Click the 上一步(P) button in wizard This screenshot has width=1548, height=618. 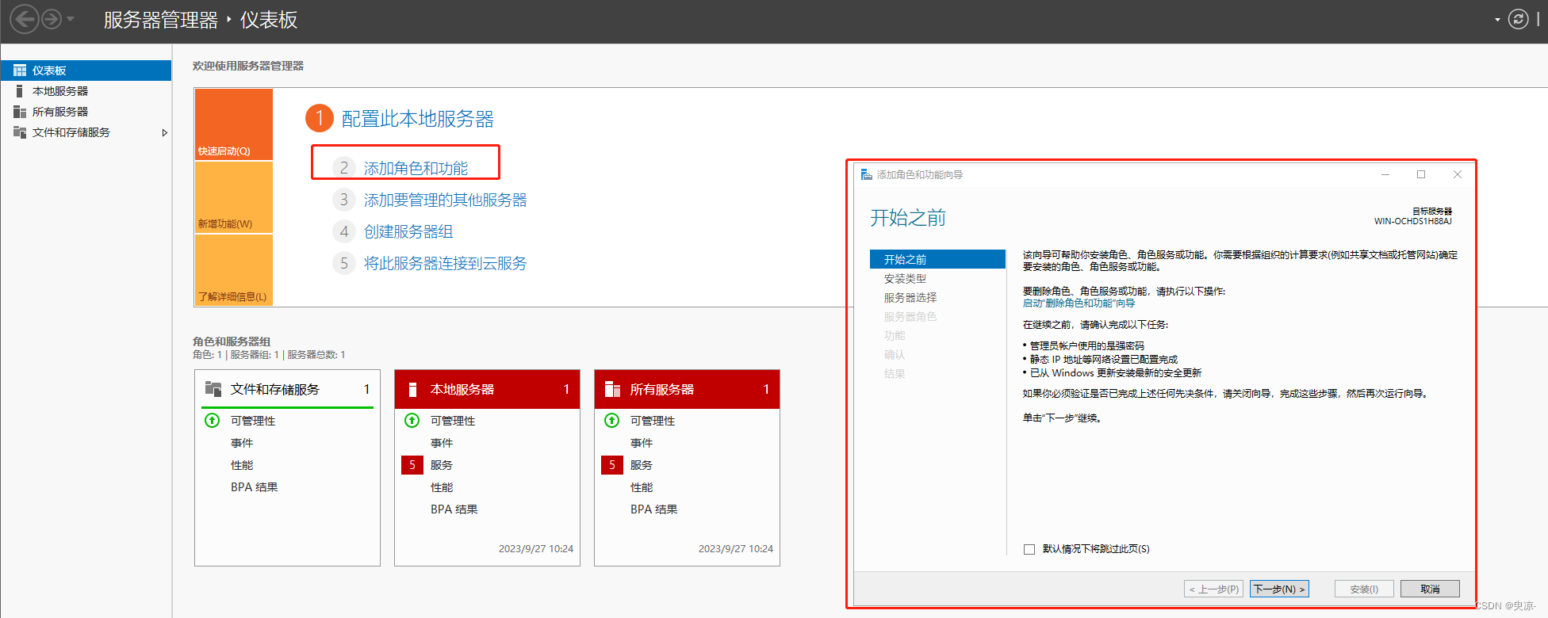tap(1214, 589)
